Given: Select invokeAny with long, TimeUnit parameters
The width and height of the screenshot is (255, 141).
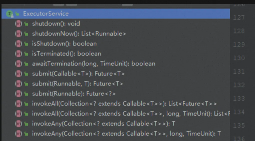Looking at the screenshot, I should (x=126, y=134).
